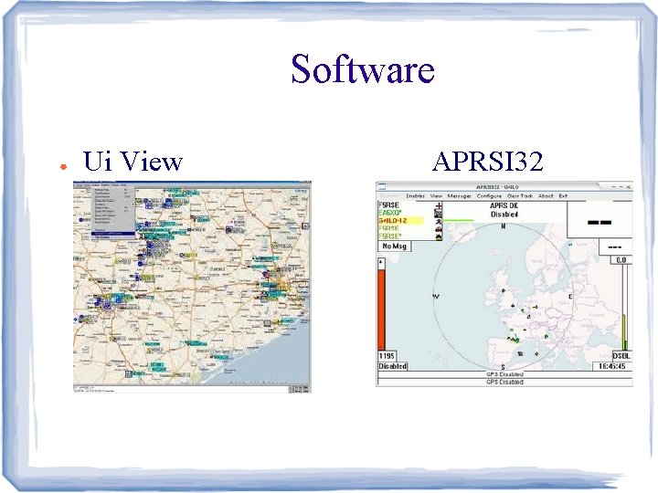Viewport: 658px width, 493px height.
Task: Click the symbol icon beside EA6XQ*
Action: pos(439,213)
